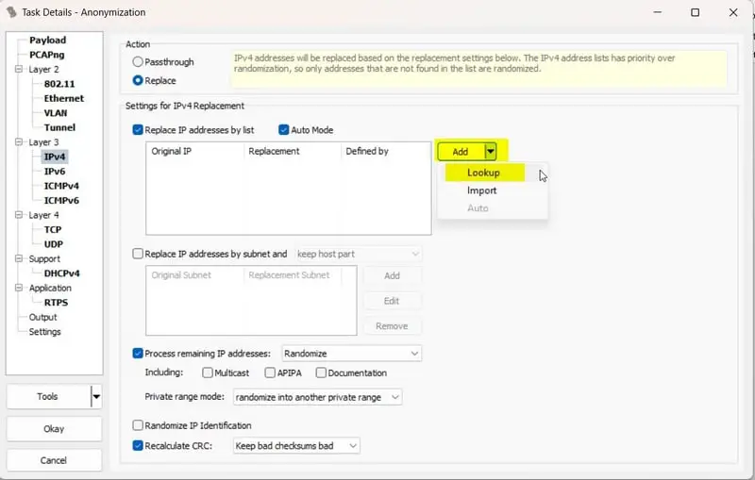
Task: Click the Edit subnet button
Action: pos(392,301)
